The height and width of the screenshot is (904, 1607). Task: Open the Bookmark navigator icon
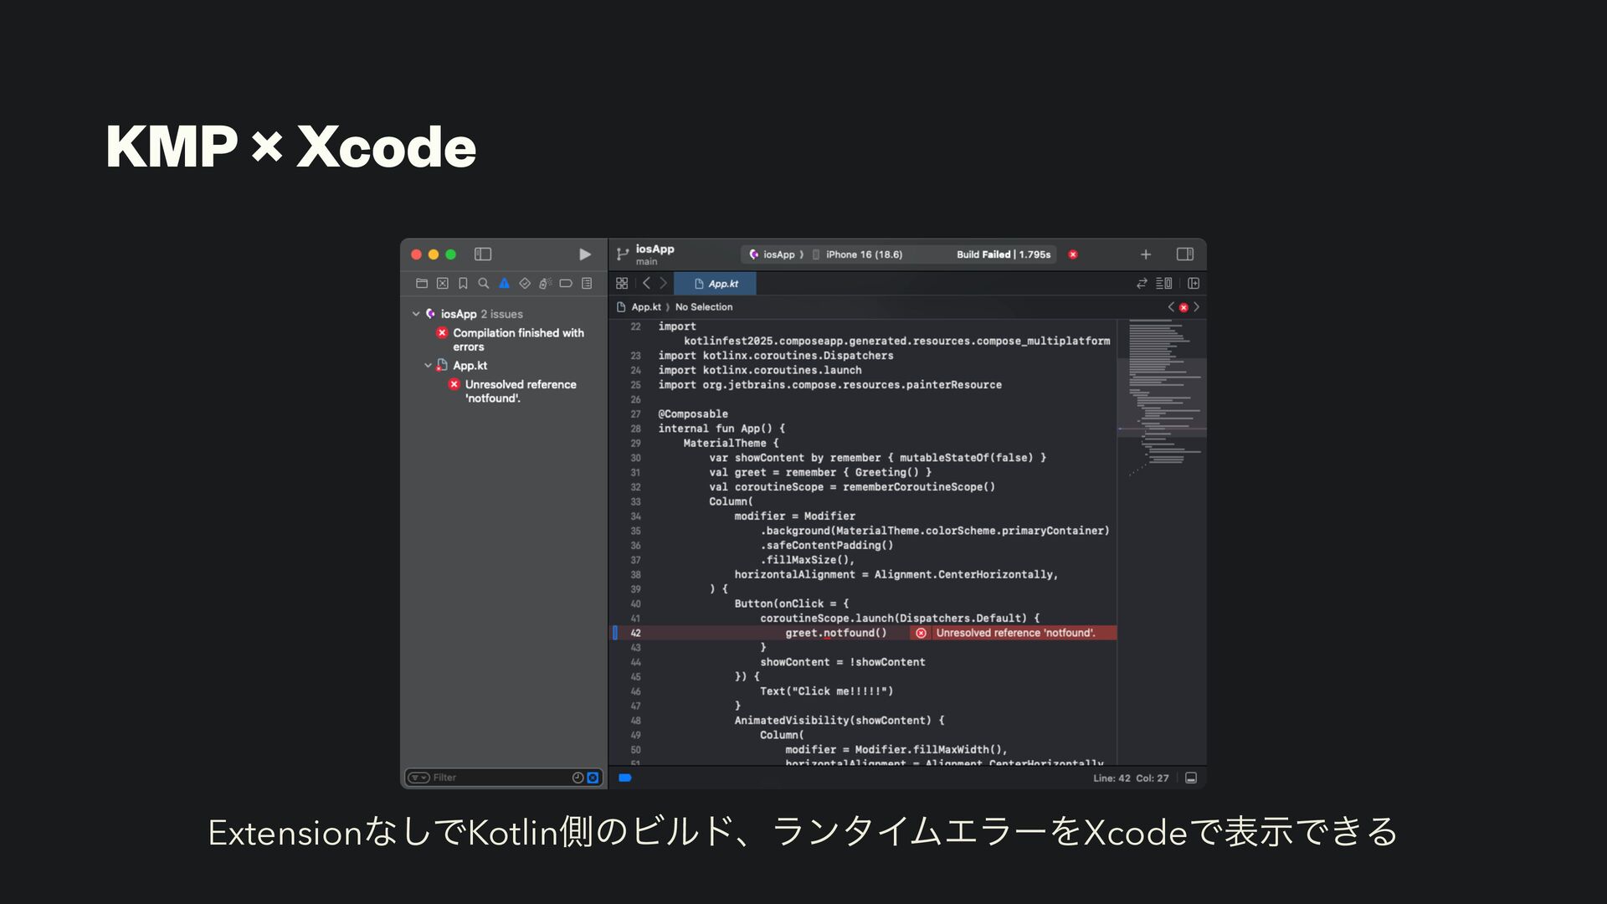click(463, 284)
